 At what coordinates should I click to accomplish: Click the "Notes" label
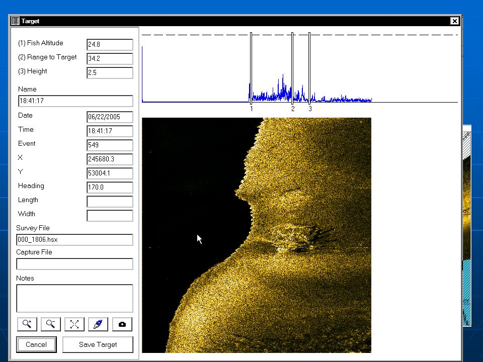coord(25,278)
